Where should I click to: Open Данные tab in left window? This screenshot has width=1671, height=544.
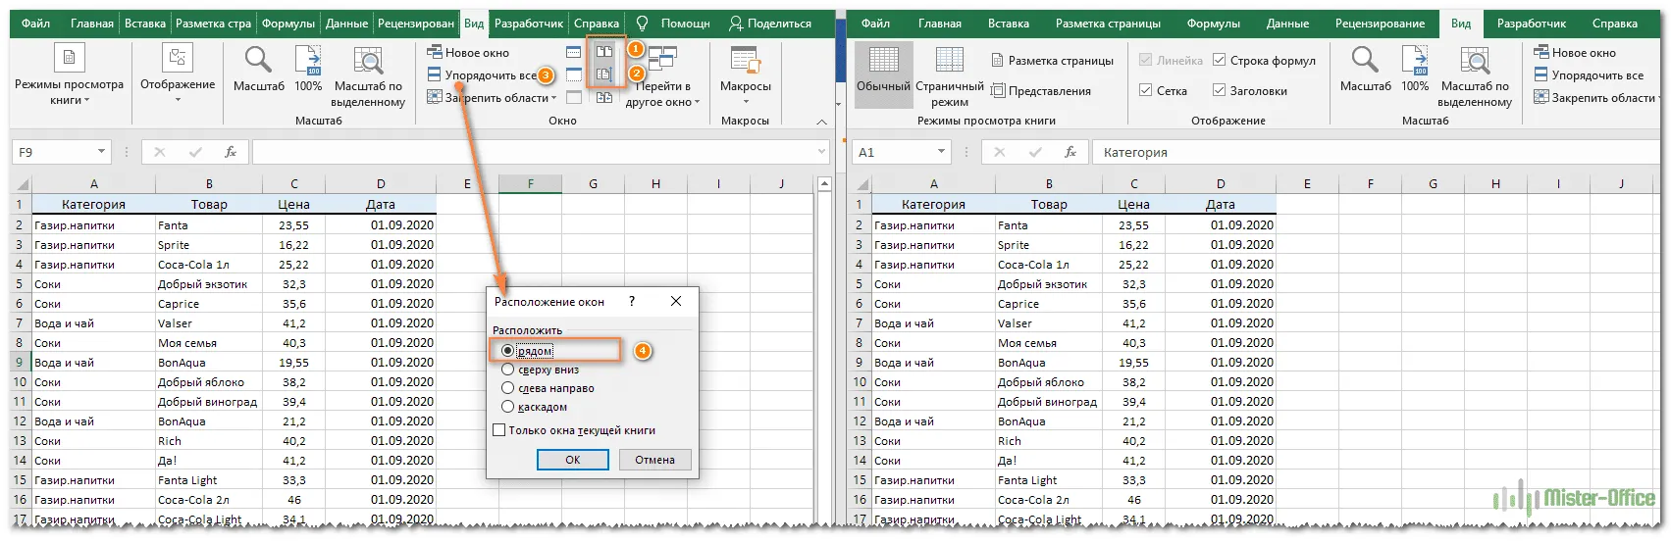click(x=347, y=23)
